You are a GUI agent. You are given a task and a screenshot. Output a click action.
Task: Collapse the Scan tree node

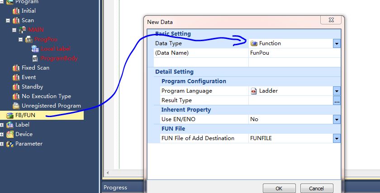pos(8,20)
